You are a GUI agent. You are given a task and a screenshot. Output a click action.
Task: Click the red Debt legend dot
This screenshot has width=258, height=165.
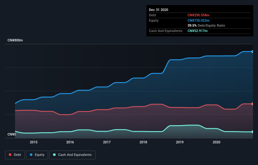[10, 155]
